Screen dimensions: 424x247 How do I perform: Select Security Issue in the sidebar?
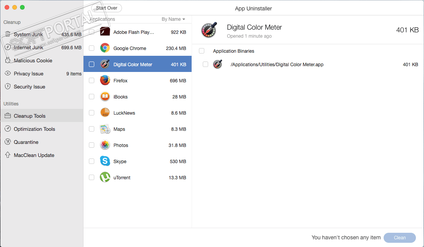(42, 87)
